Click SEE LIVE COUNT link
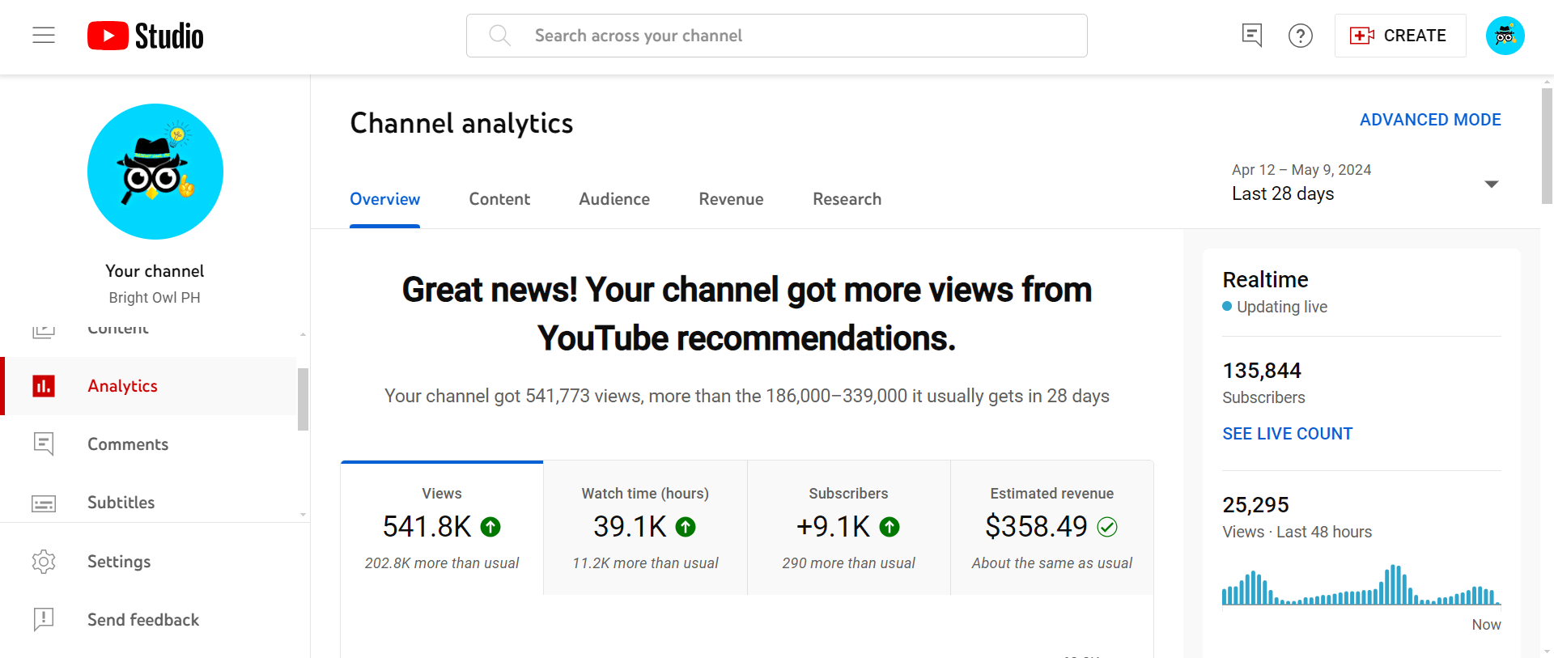The image size is (1554, 658). (x=1287, y=434)
